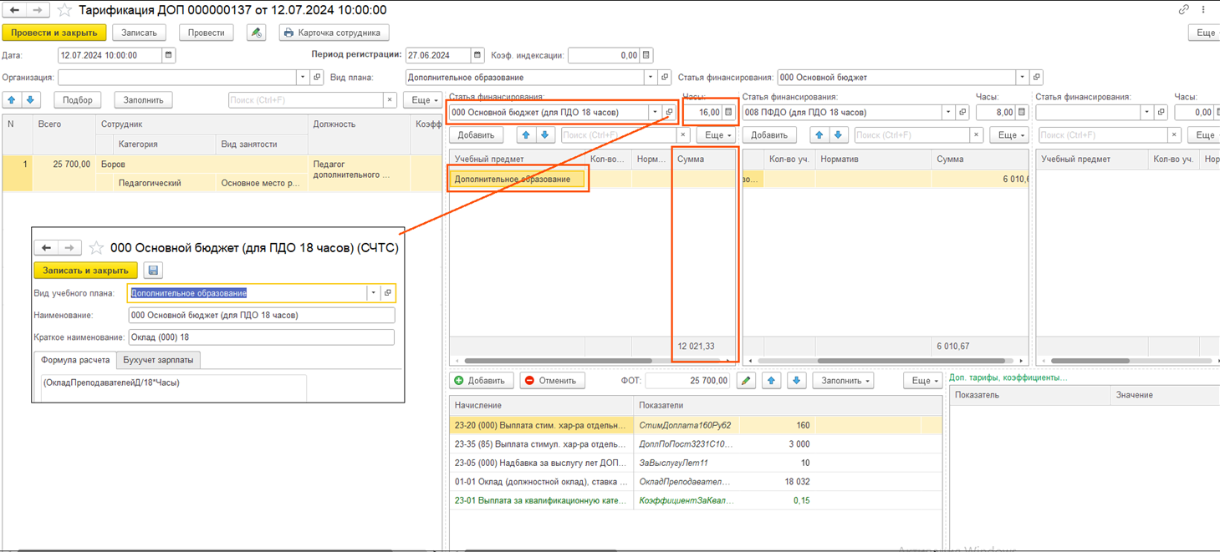Open the calendar picker for the Дата field

(168, 55)
